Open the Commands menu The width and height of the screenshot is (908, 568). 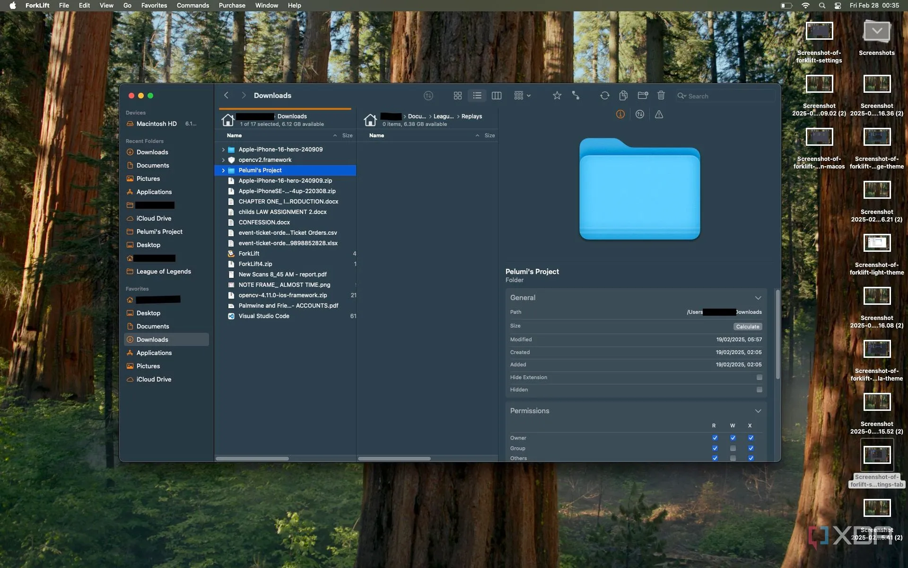point(192,5)
